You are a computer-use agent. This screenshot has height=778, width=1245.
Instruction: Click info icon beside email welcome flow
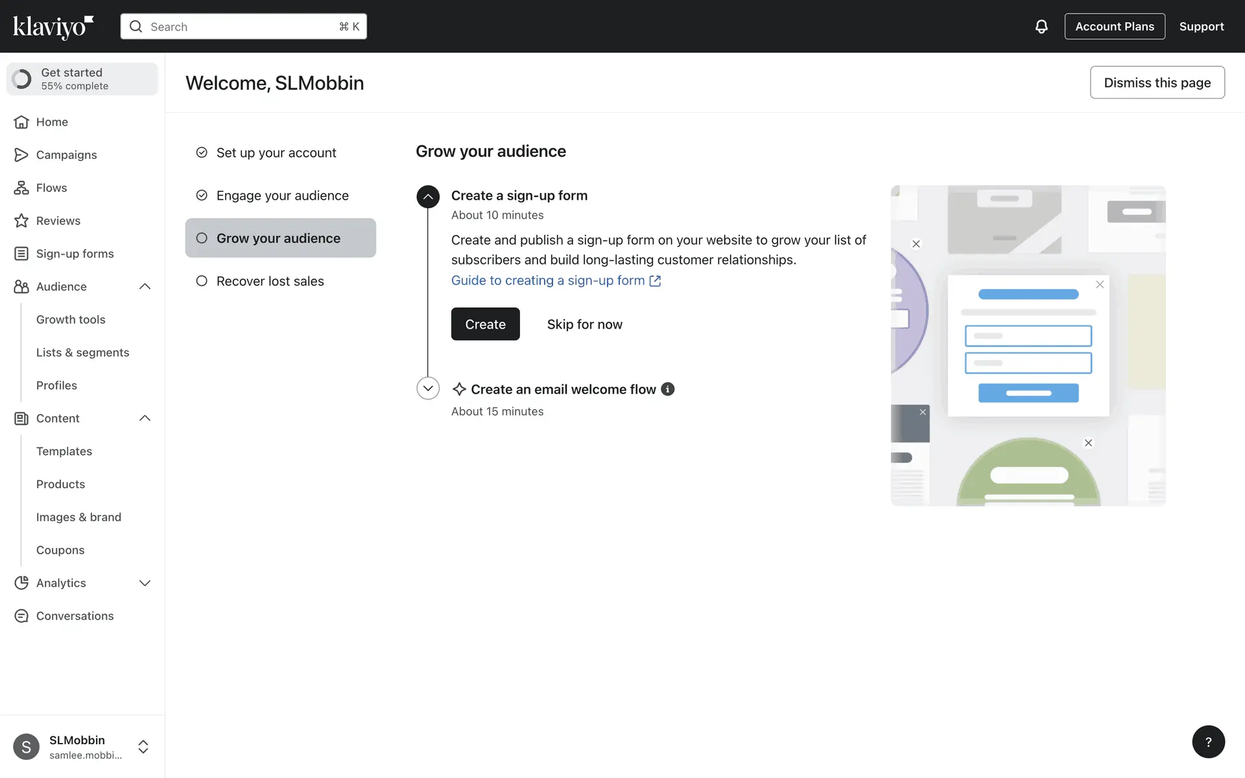point(667,389)
